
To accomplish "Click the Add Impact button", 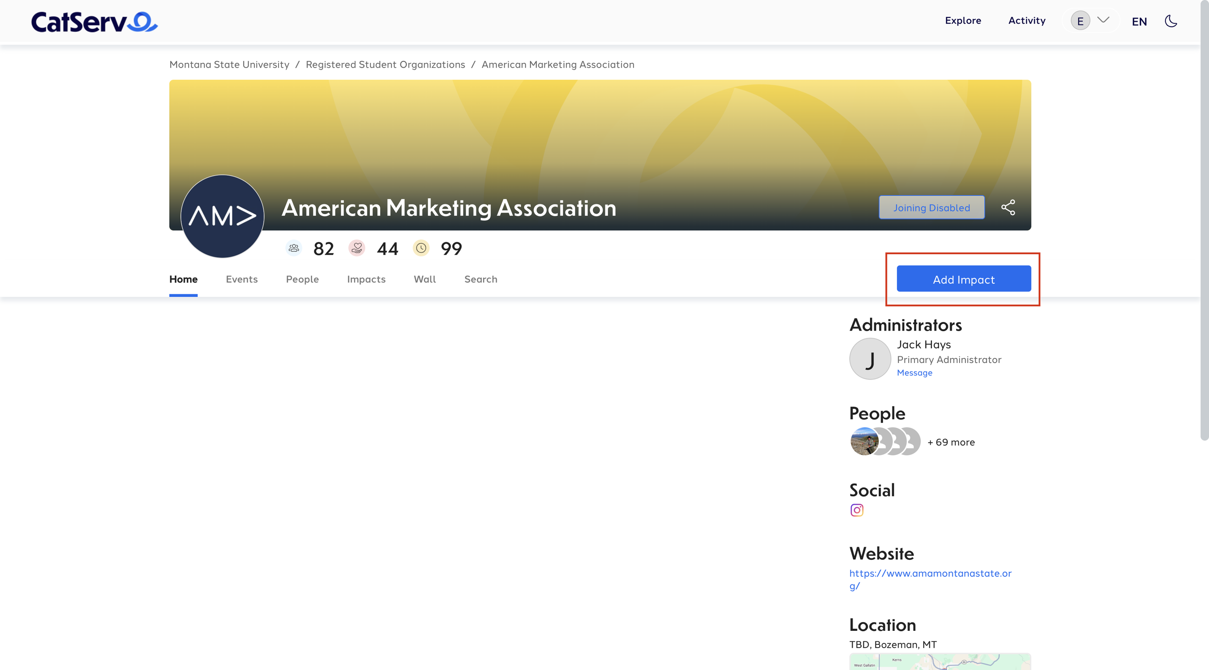I will click(x=963, y=279).
